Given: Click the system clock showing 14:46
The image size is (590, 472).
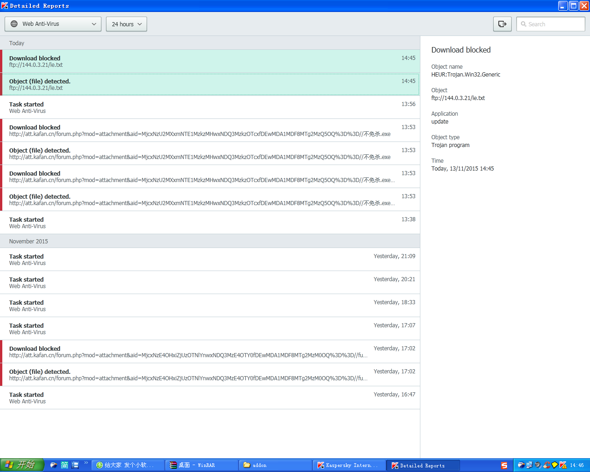Looking at the screenshot, I should point(577,466).
